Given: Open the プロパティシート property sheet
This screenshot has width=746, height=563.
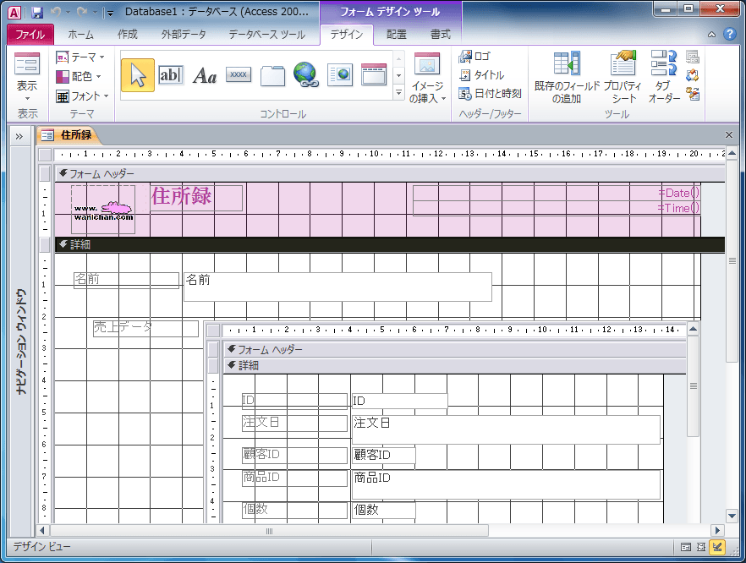Looking at the screenshot, I should (x=623, y=78).
